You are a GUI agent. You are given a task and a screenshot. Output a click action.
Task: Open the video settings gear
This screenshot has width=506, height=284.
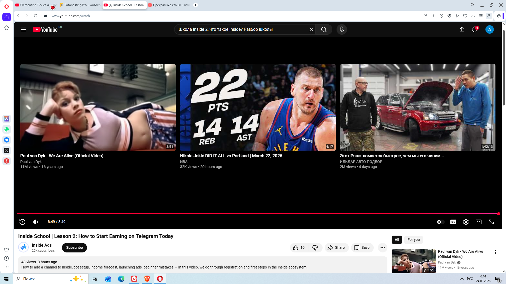pyautogui.click(x=466, y=222)
